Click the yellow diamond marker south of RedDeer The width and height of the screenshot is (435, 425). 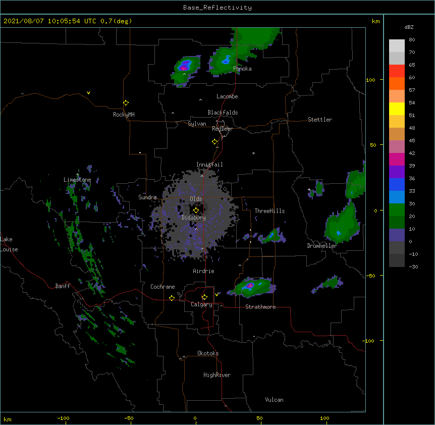[214, 141]
